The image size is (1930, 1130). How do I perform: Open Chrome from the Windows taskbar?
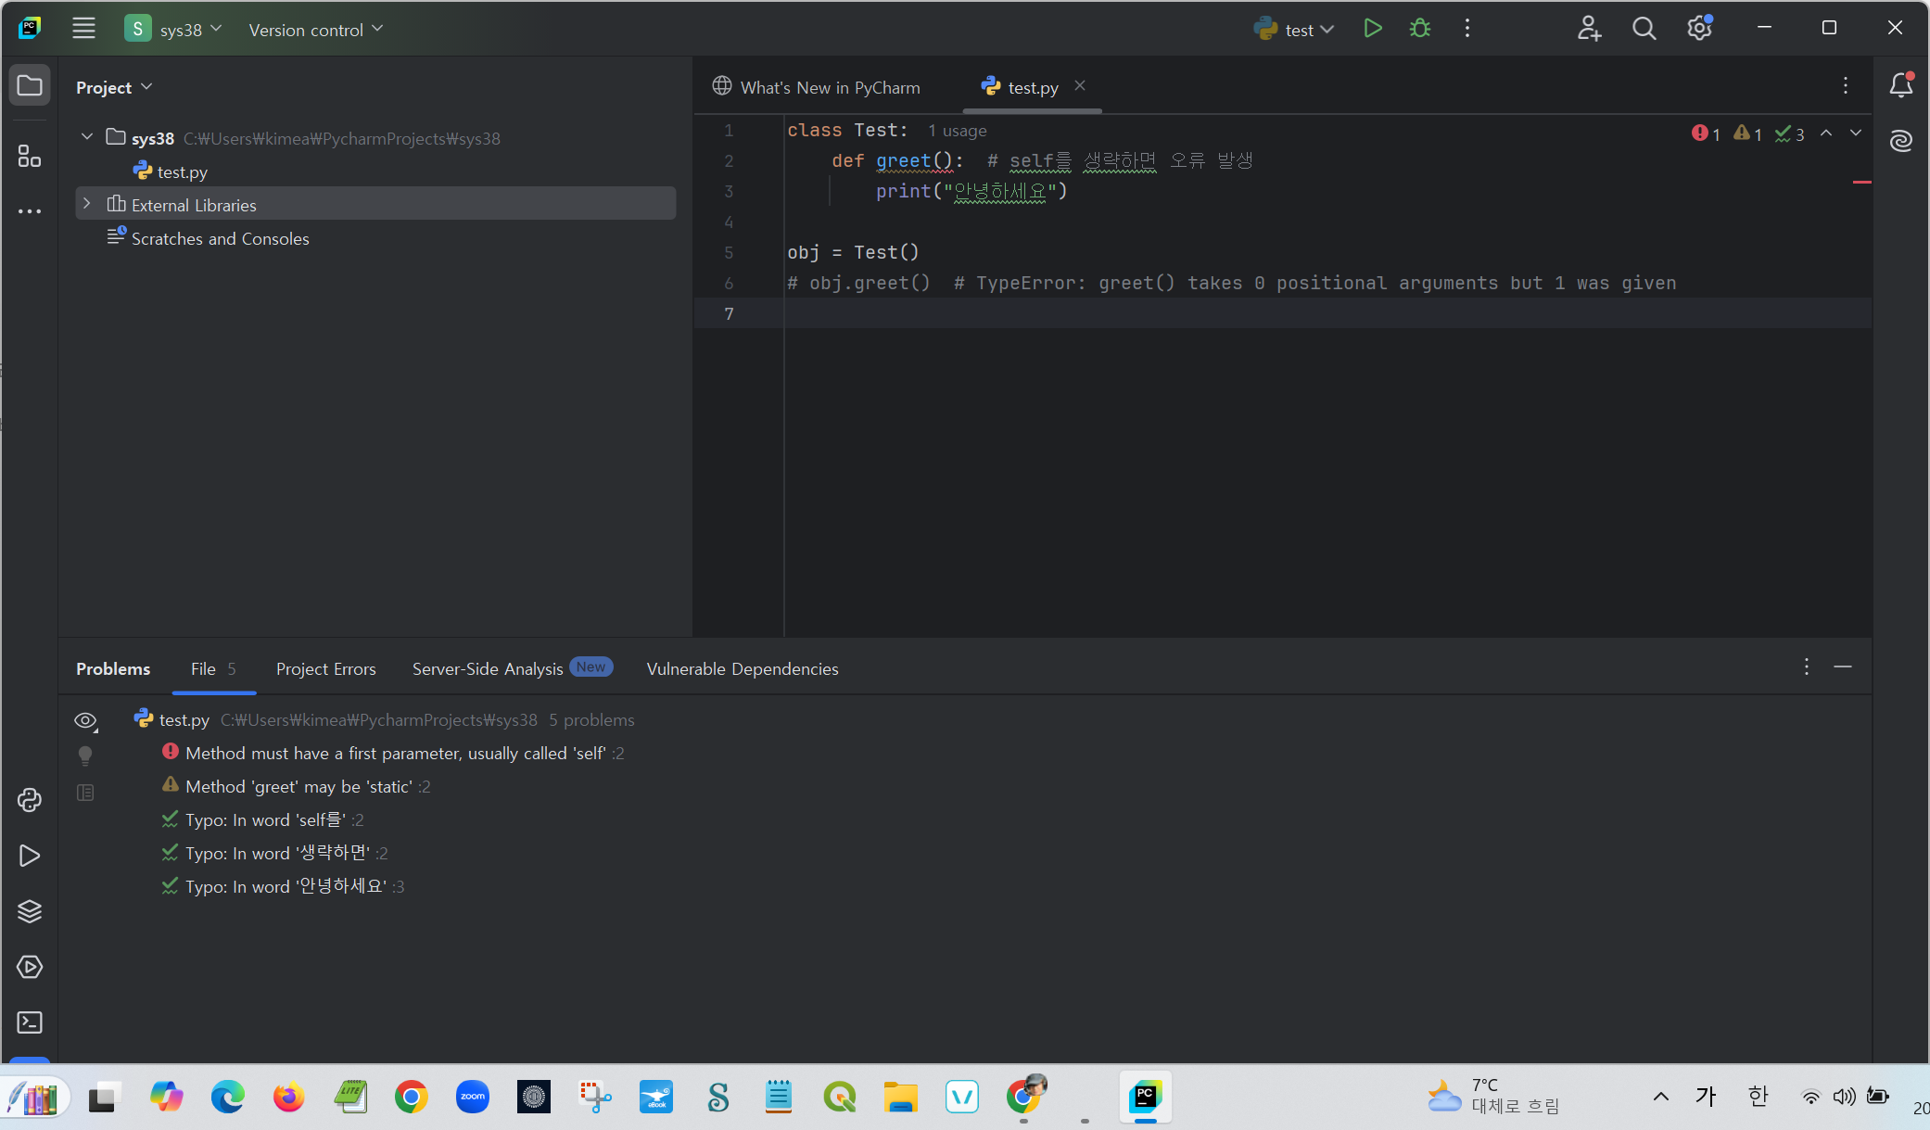pyautogui.click(x=412, y=1098)
